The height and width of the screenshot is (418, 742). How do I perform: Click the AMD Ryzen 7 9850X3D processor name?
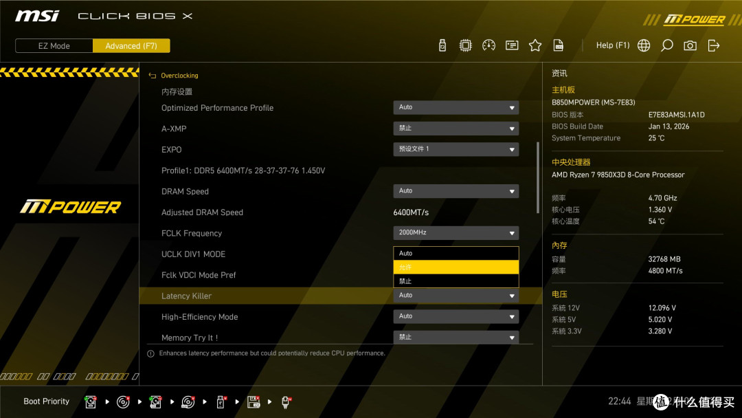coord(618,175)
